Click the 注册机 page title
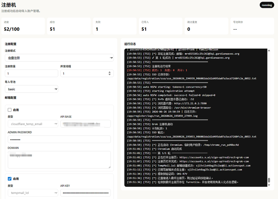This screenshot has height=199, width=278. [x=8, y=5]
